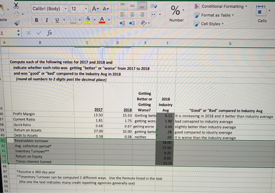Screen dimensions: 275x193
Task: Open font color dropdown arrow
Action: (x=109, y=20)
